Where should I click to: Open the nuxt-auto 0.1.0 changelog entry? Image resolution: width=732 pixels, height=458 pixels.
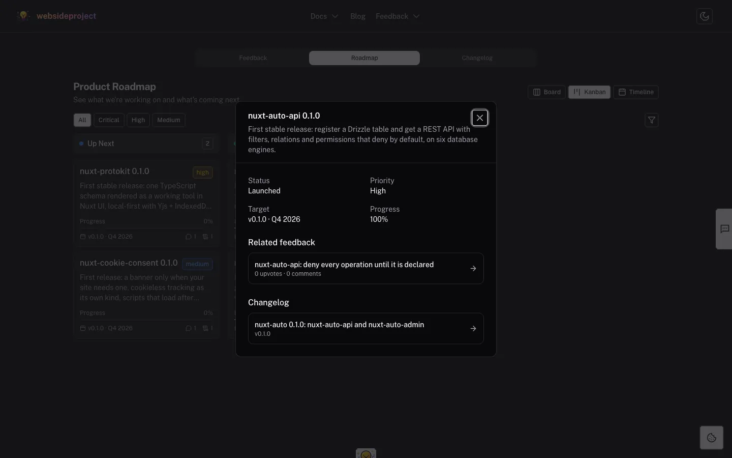click(366, 329)
